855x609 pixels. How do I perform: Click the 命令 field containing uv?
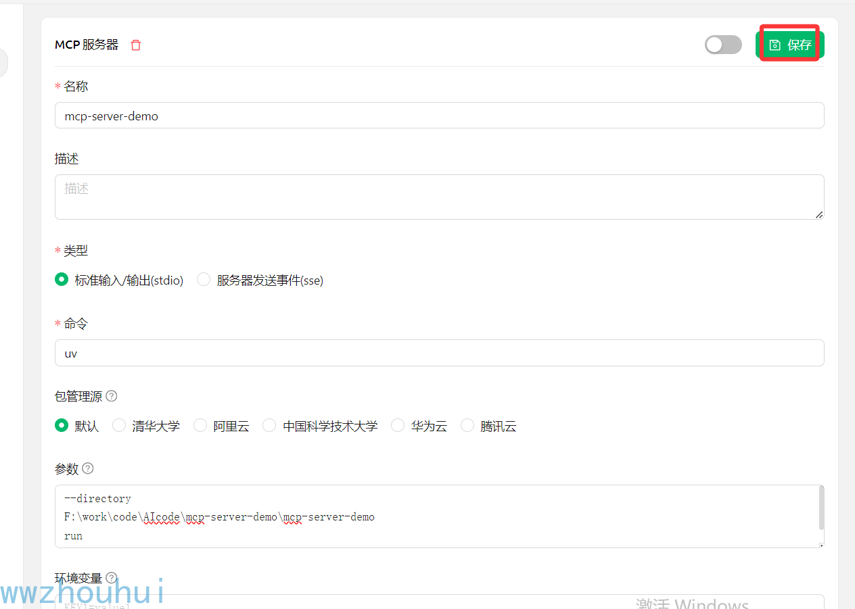[440, 352]
